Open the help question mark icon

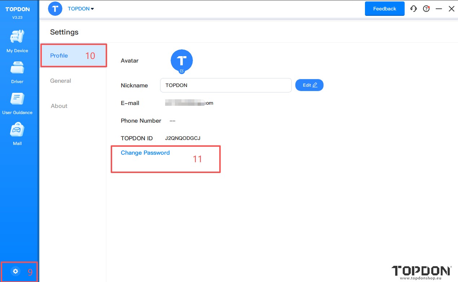click(x=426, y=9)
